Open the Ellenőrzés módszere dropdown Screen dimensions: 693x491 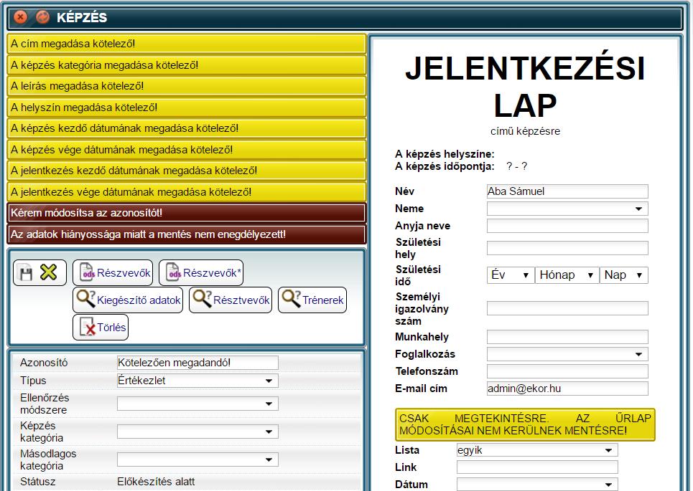pos(197,404)
